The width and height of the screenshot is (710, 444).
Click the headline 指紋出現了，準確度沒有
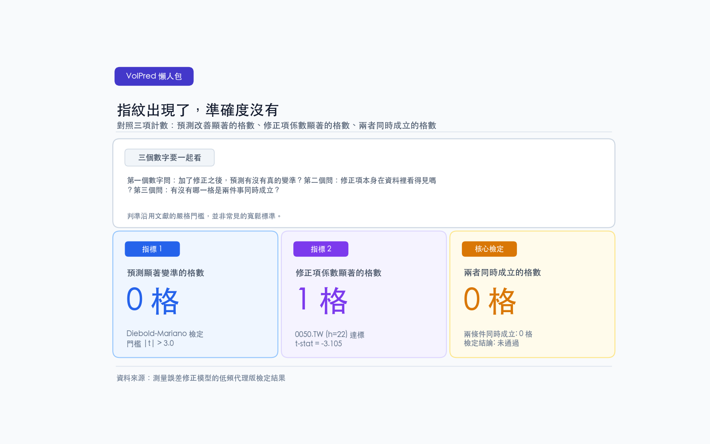coord(198,110)
